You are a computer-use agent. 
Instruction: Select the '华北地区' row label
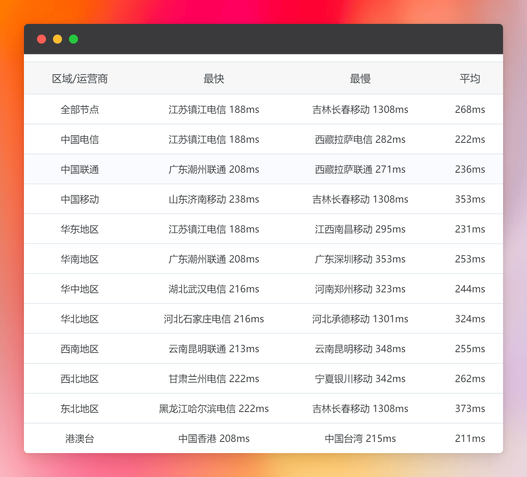click(80, 319)
